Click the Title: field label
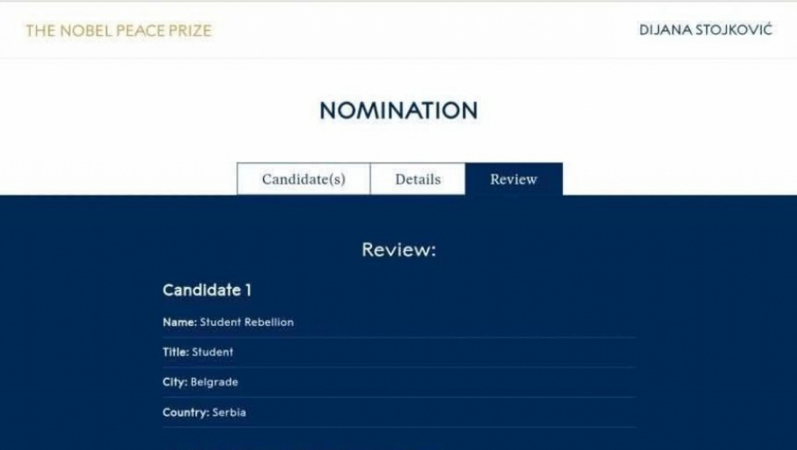 click(x=176, y=352)
